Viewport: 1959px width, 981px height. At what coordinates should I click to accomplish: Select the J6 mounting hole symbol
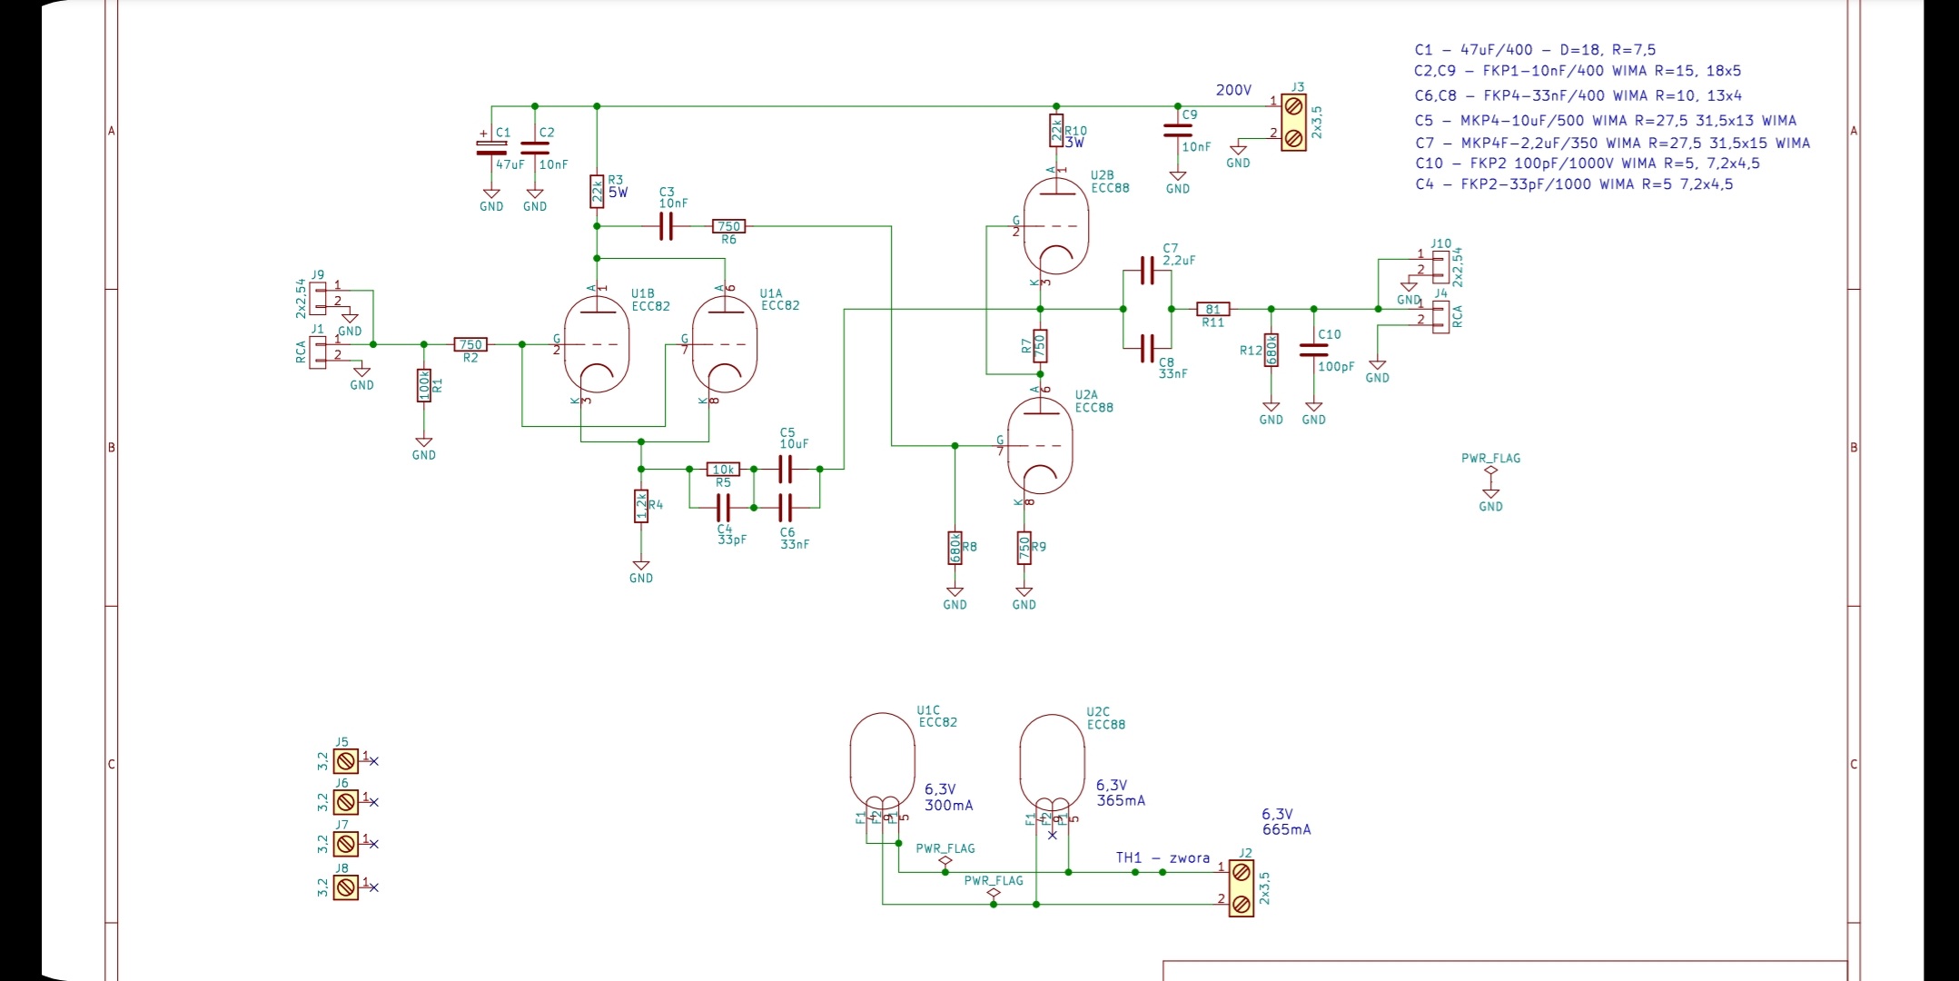(x=346, y=802)
